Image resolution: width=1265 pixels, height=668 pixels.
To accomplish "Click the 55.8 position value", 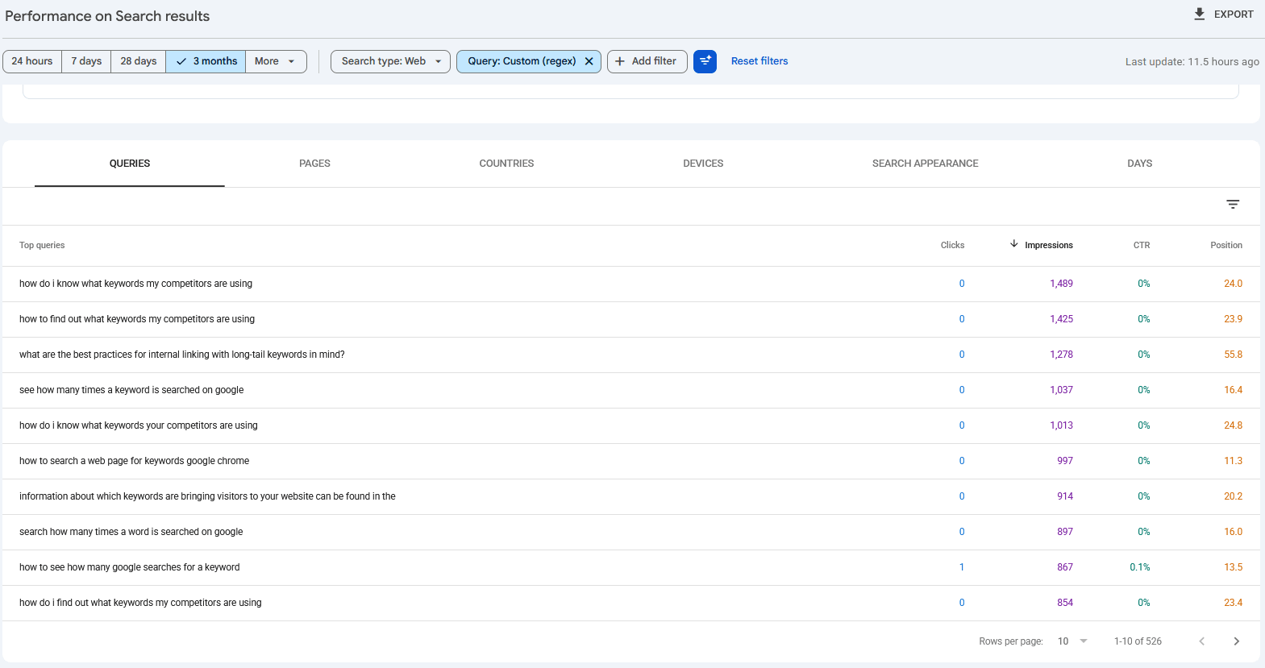I will [x=1233, y=355].
